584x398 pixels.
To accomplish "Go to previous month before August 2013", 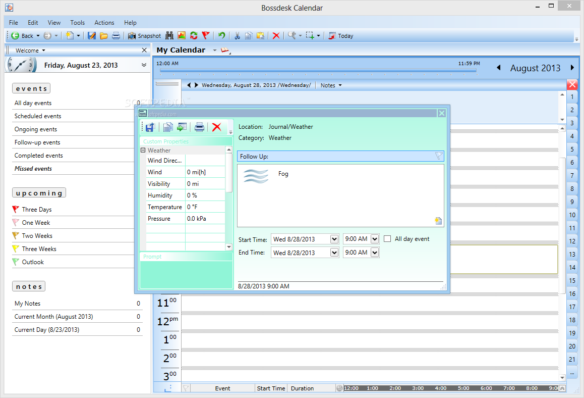I will click(x=499, y=68).
